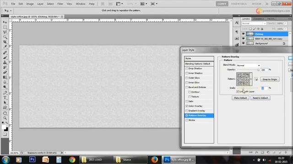293x164 pixels.
Task: Click the Pattern Overlay Opacity slider
Action: pyautogui.click(x=248, y=70)
